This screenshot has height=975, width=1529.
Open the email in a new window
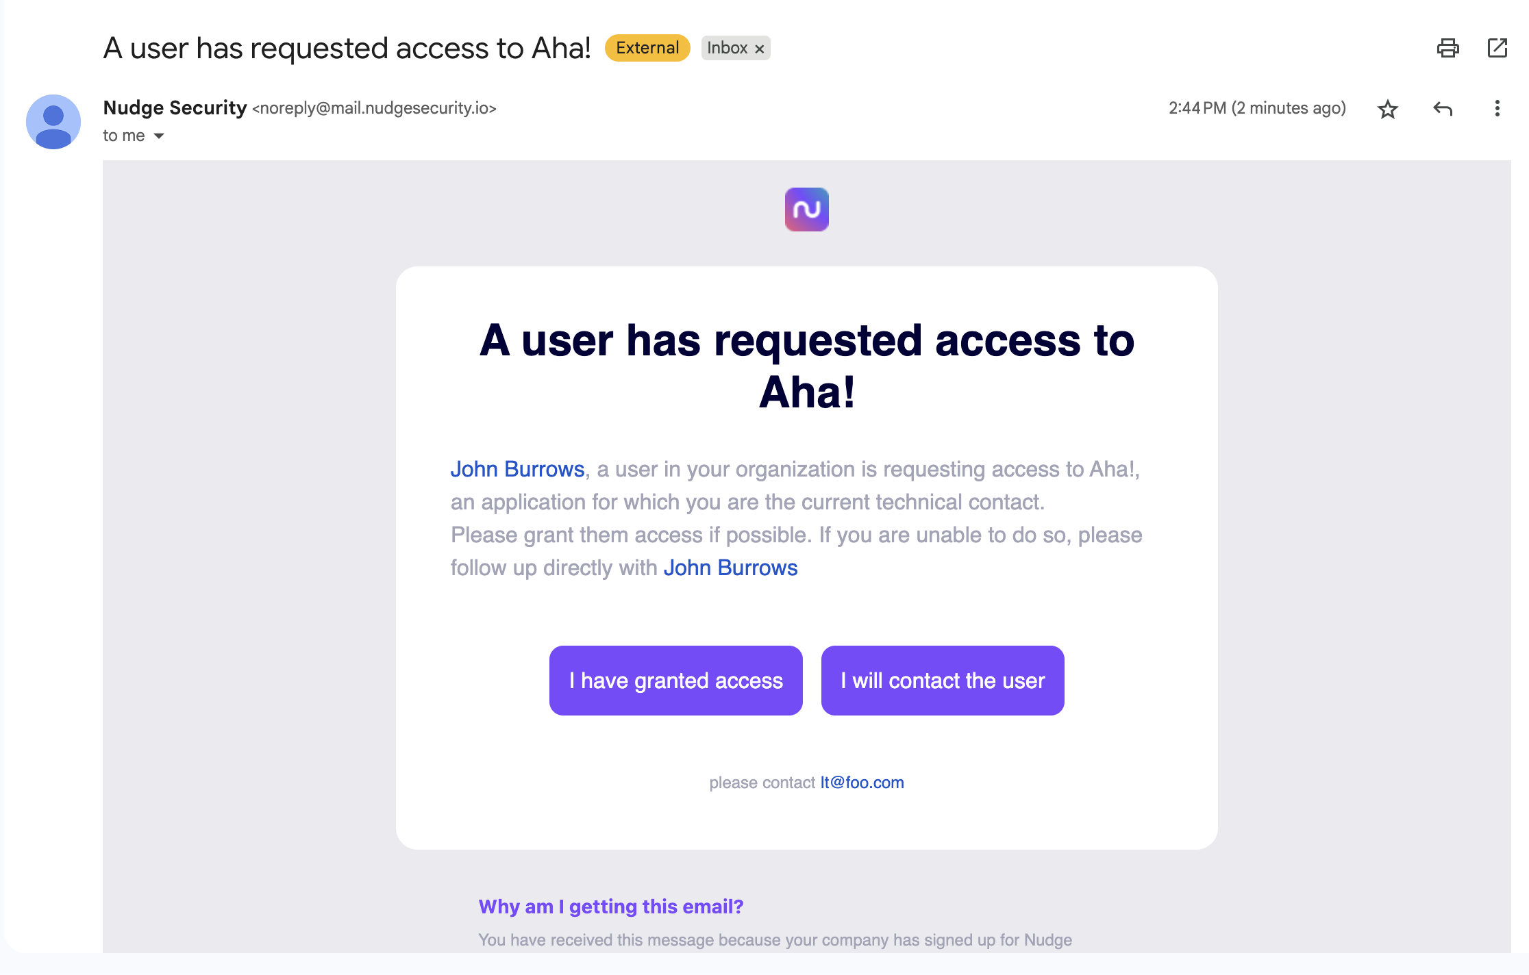[1497, 48]
